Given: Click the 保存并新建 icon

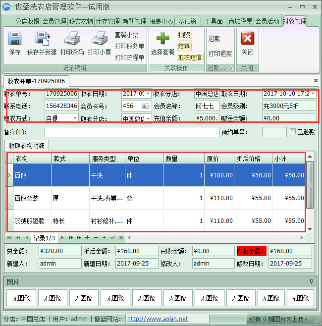Looking at the screenshot, I should point(42,39).
